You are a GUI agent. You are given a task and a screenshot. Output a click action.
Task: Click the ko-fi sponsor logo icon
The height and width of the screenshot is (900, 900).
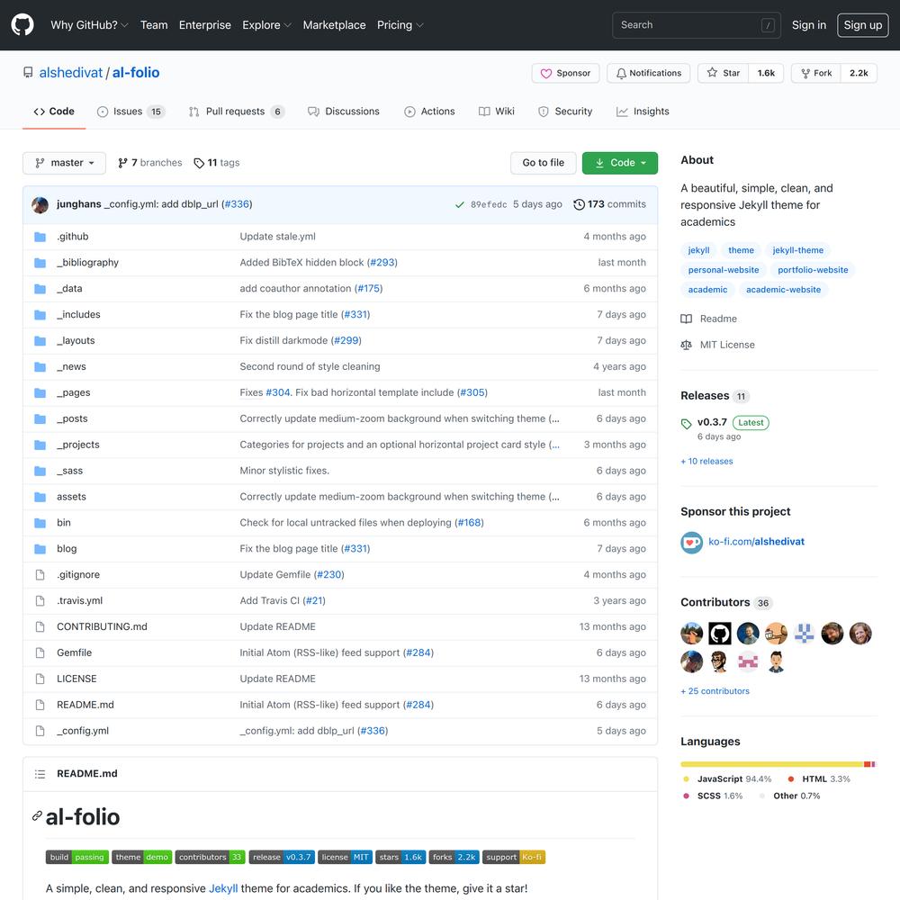[x=691, y=543]
